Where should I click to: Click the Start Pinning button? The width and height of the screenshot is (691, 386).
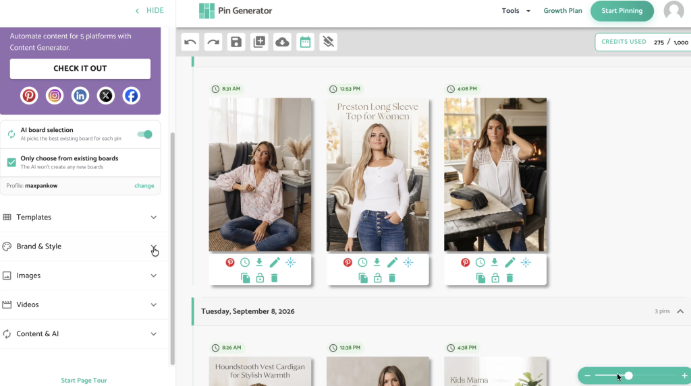[x=621, y=11]
